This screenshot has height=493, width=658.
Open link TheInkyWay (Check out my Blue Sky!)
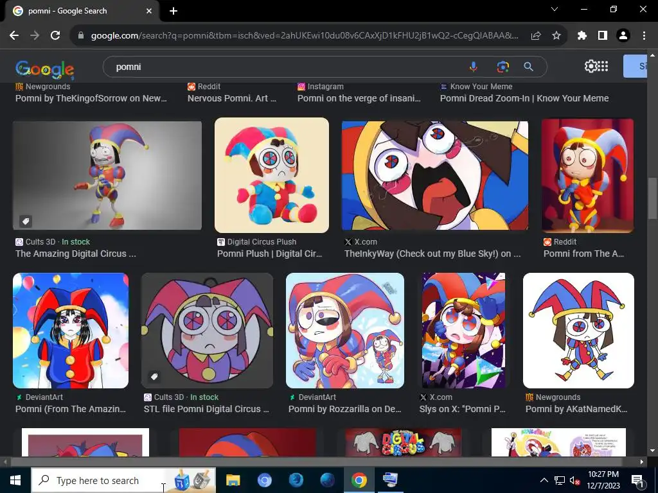[x=432, y=254]
